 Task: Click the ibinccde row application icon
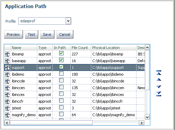[7, 81]
